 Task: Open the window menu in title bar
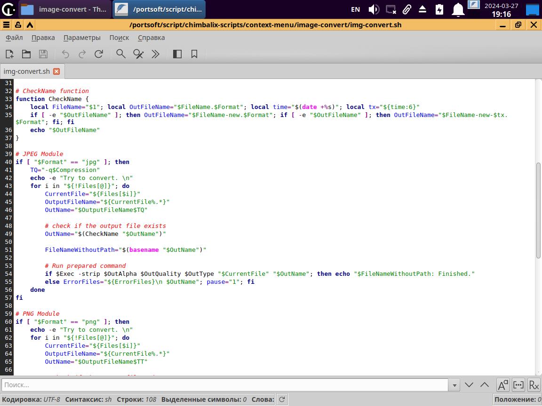pos(6,25)
